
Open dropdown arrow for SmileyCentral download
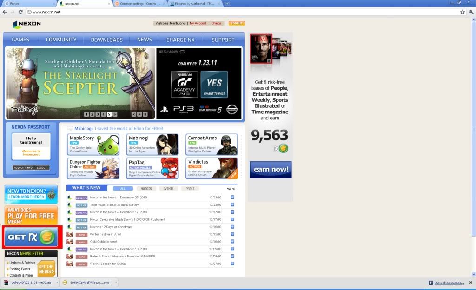116,283
